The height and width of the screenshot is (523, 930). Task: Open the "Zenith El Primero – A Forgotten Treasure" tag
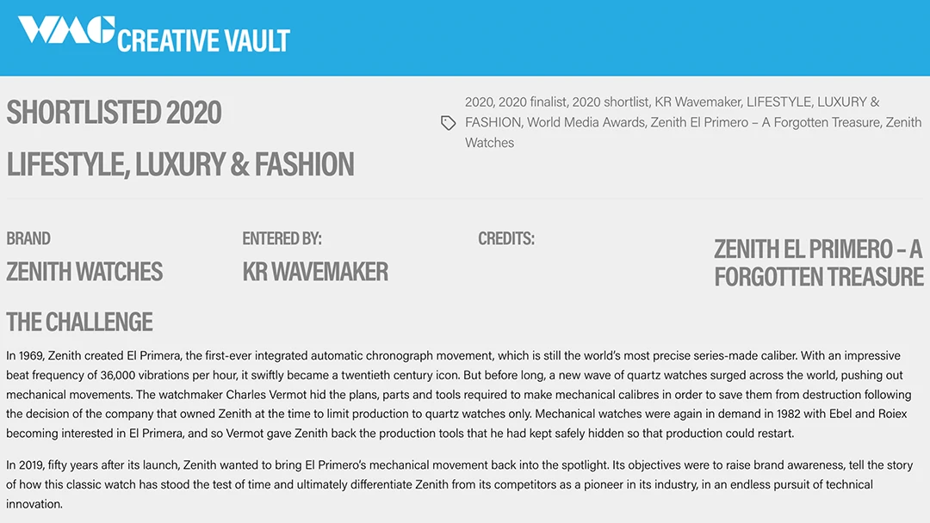(766, 122)
